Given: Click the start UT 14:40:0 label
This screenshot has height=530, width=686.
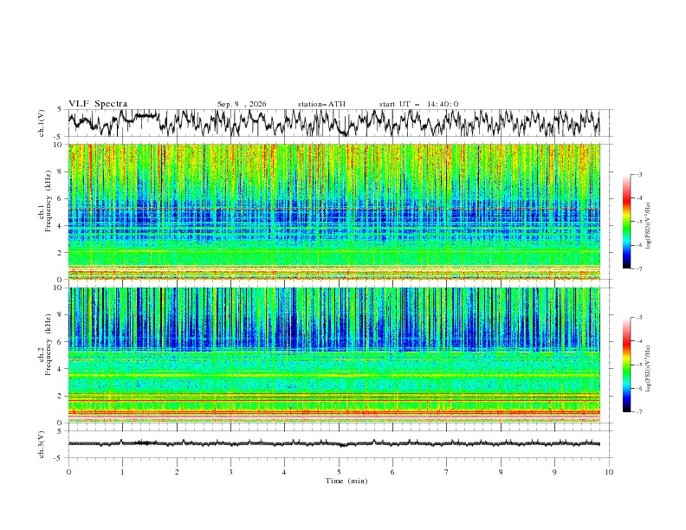Looking at the screenshot, I should pyautogui.click(x=418, y=104).
